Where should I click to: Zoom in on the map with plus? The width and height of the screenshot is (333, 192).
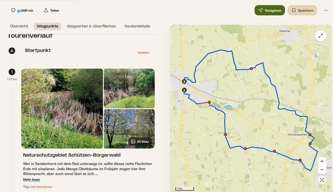tap(322, 161)
